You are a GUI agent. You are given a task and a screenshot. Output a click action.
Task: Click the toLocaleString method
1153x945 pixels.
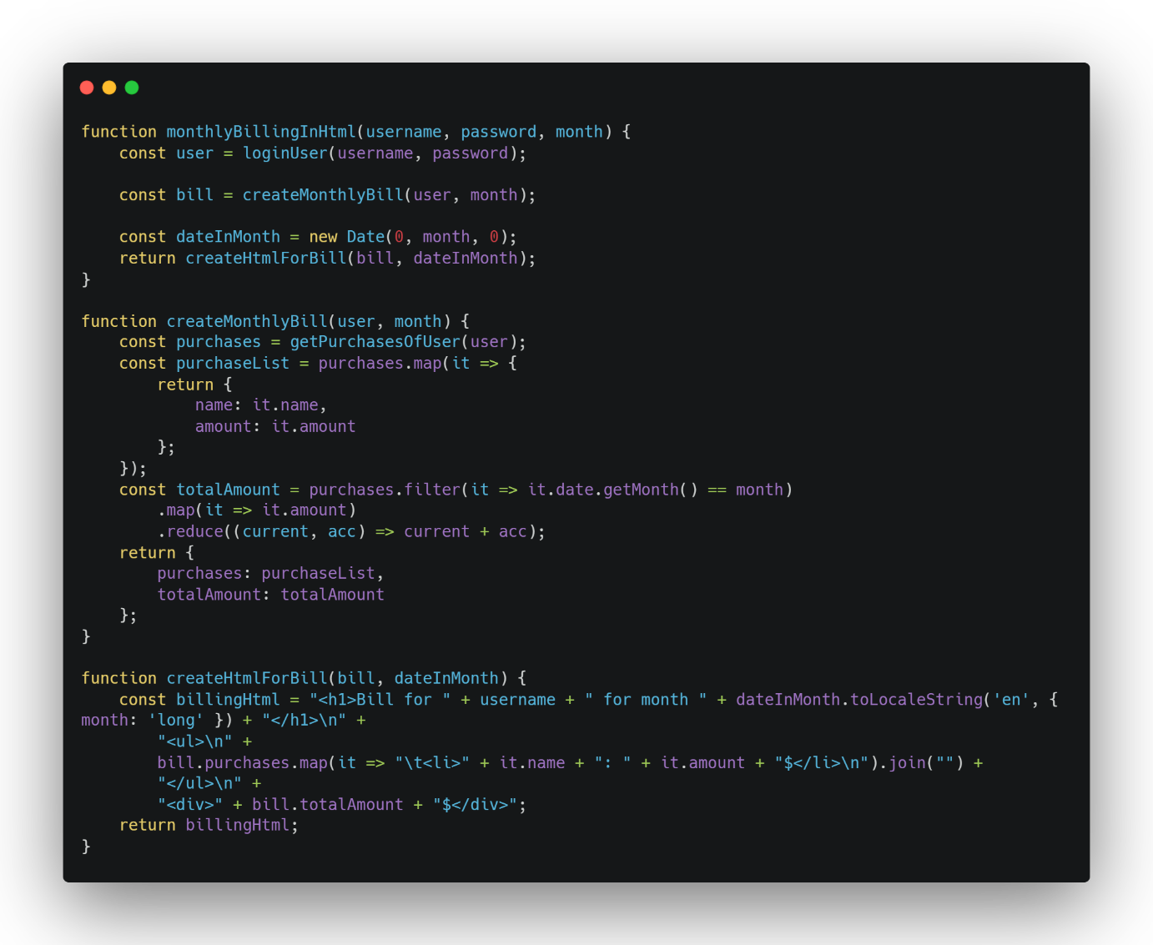click(916, 700)
